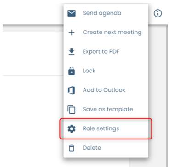Select the Delete menu entry
The height and width of the screenshot is (167, 174).
92,148
